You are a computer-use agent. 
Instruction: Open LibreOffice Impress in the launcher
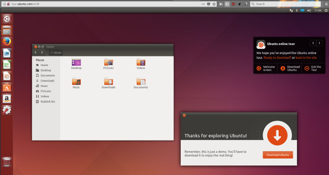pyautogui.click(x=7, y=76)
